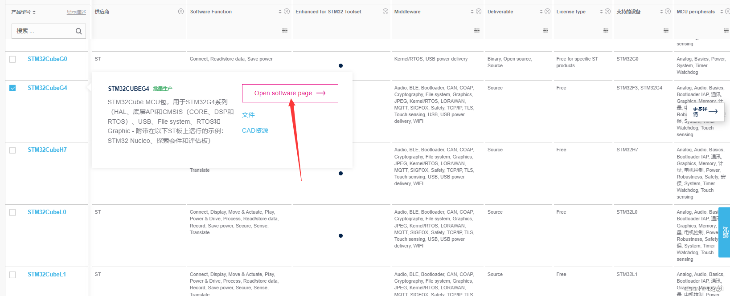Select 'Kernel/RTOS, USB power delivery' middleware cell
730x296 pixels.
[x=431, y=59]
